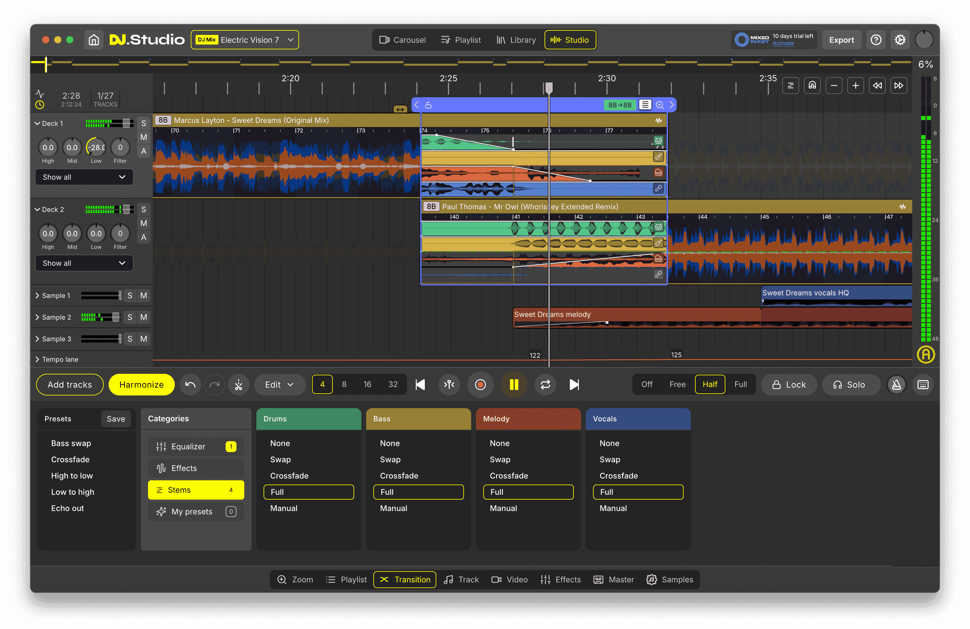The height and width of the screenshot is (629, 970).
Task: Set snap mode to Full
Action: pos(740,384)
